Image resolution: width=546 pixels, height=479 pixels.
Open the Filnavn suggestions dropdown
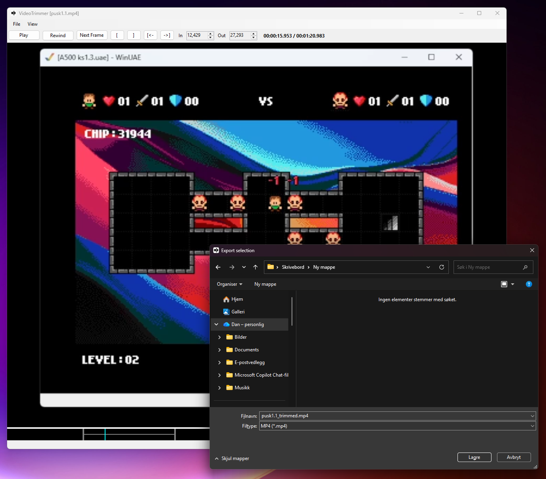[533, 416]
